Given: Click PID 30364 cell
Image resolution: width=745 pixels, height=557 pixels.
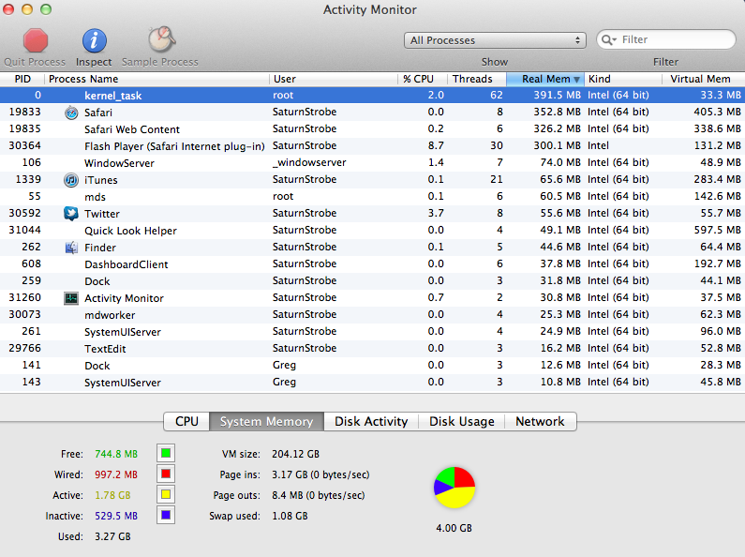Looking at the screenshot, I should [24, 146].
